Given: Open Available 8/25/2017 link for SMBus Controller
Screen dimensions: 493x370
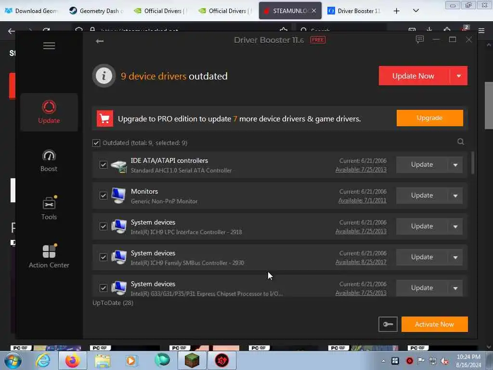Looking at the screenshot, I should point(361,262).
